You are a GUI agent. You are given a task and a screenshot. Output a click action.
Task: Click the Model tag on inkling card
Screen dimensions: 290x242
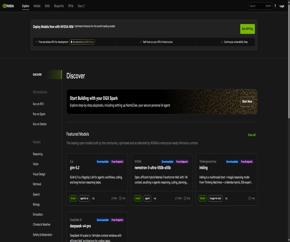[x=203, y=198]
